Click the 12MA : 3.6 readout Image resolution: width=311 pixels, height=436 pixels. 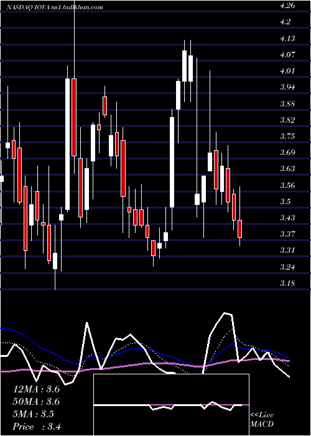click(x=36, y=389)
